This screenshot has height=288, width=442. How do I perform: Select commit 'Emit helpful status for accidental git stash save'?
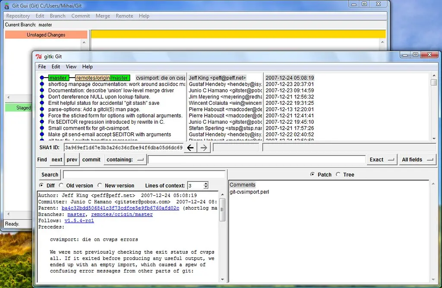pos(104,103)
